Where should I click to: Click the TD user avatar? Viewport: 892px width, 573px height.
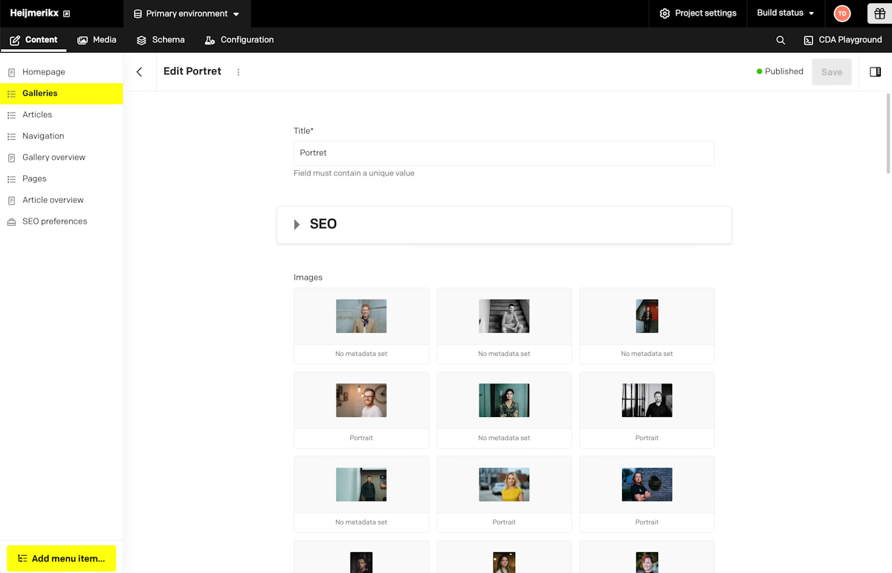tap(842, 13)
